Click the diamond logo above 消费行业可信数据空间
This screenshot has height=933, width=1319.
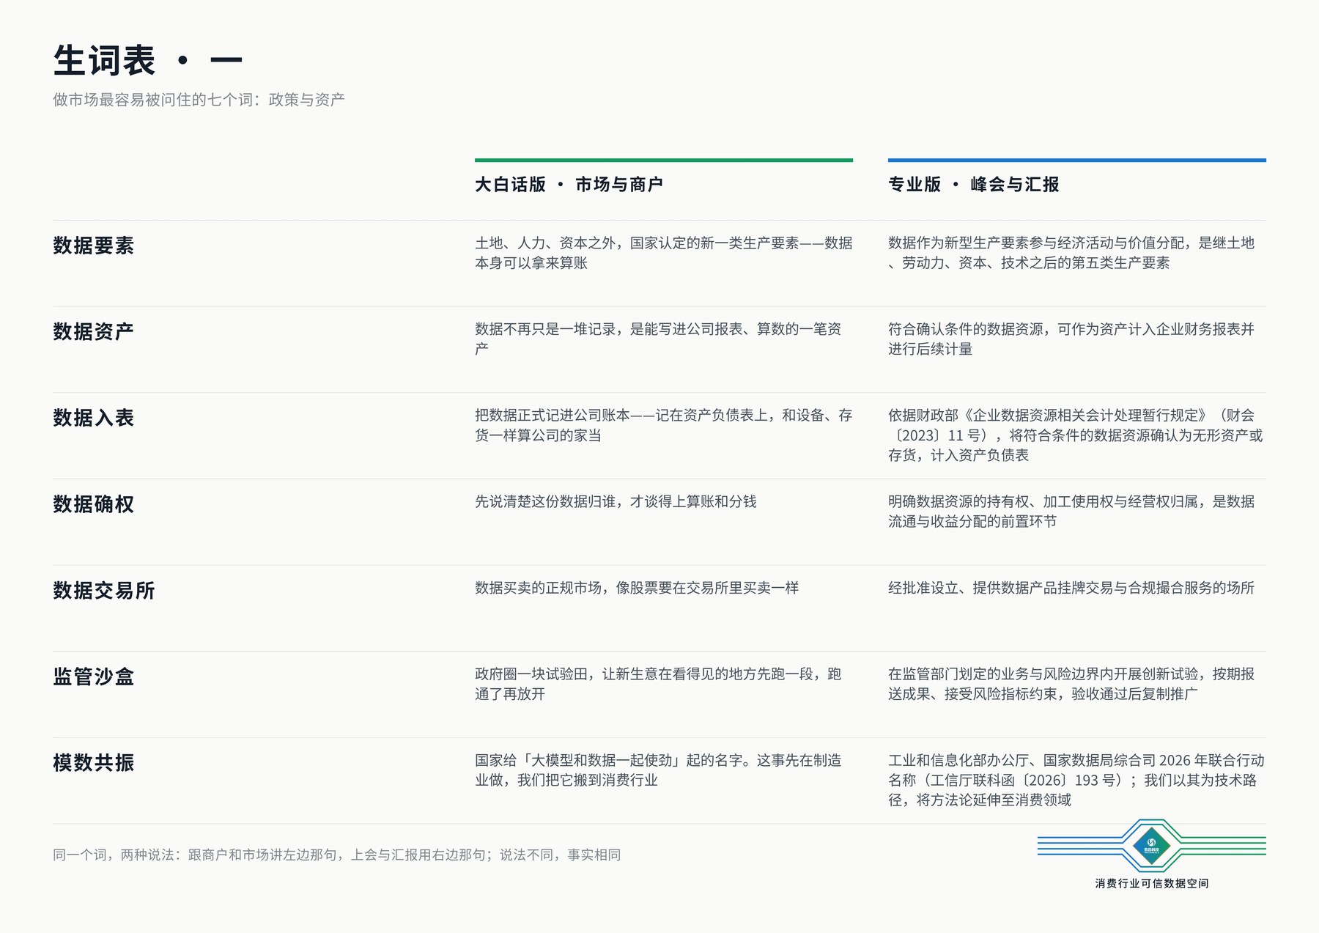pyautogui.click(x=1151, y=846)
